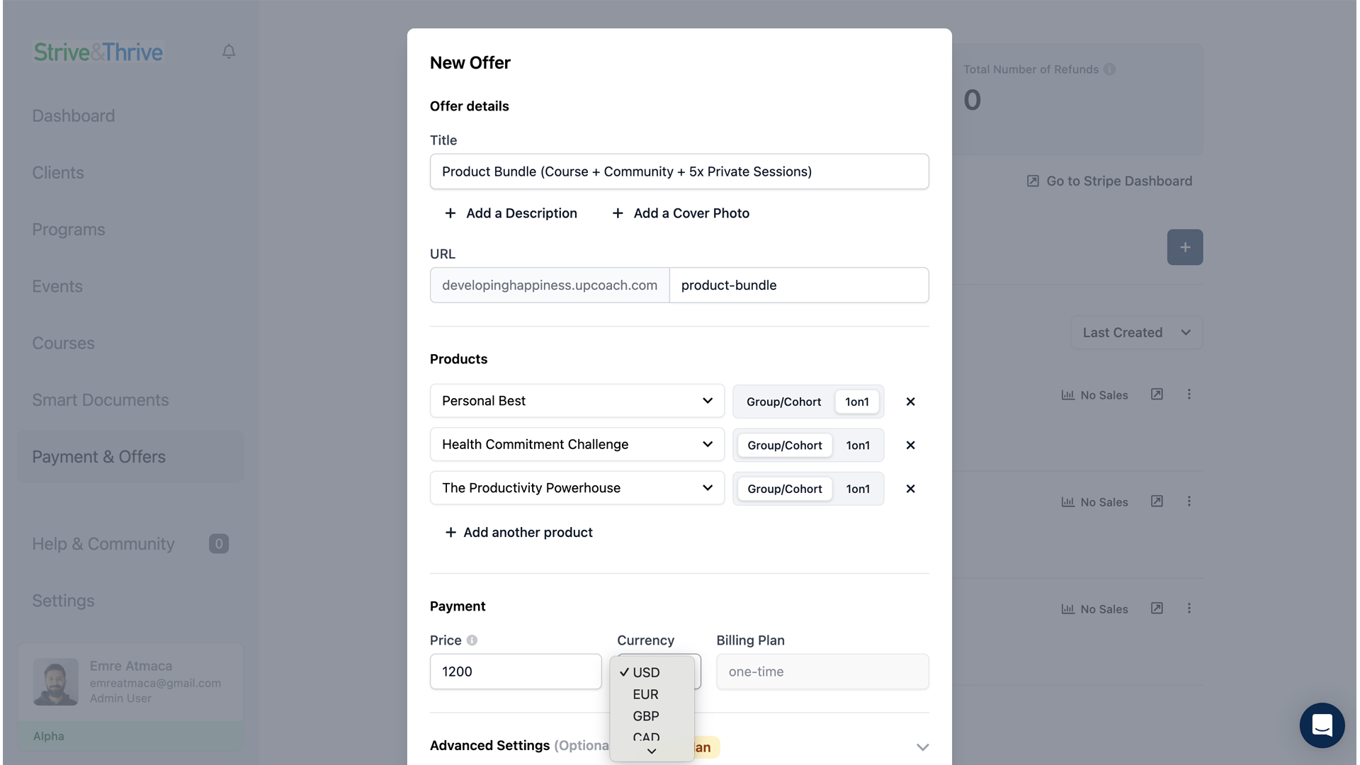Choose GBP in the currency list
Viewport: 1360px width, 765px height.
coord(645,716)
